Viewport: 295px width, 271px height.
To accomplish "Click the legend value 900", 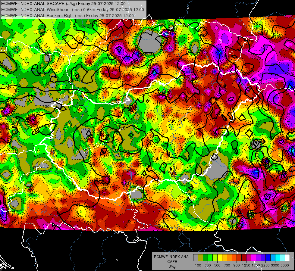I will pos(237,265).
